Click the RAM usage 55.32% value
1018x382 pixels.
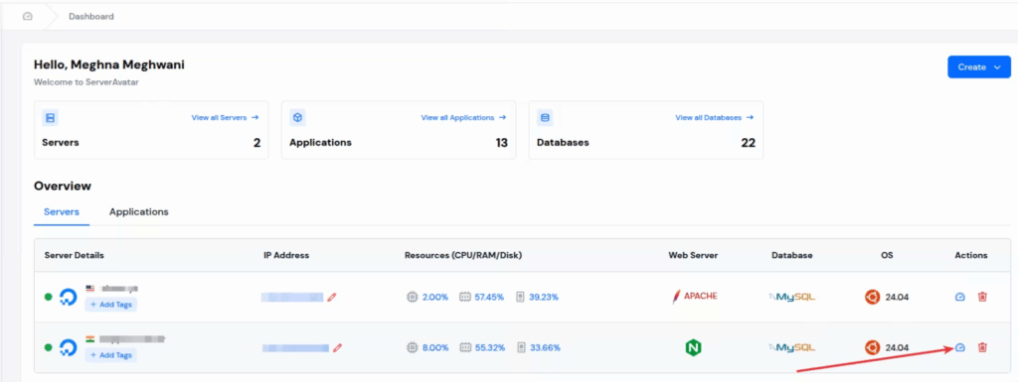[x=490, y=347]
